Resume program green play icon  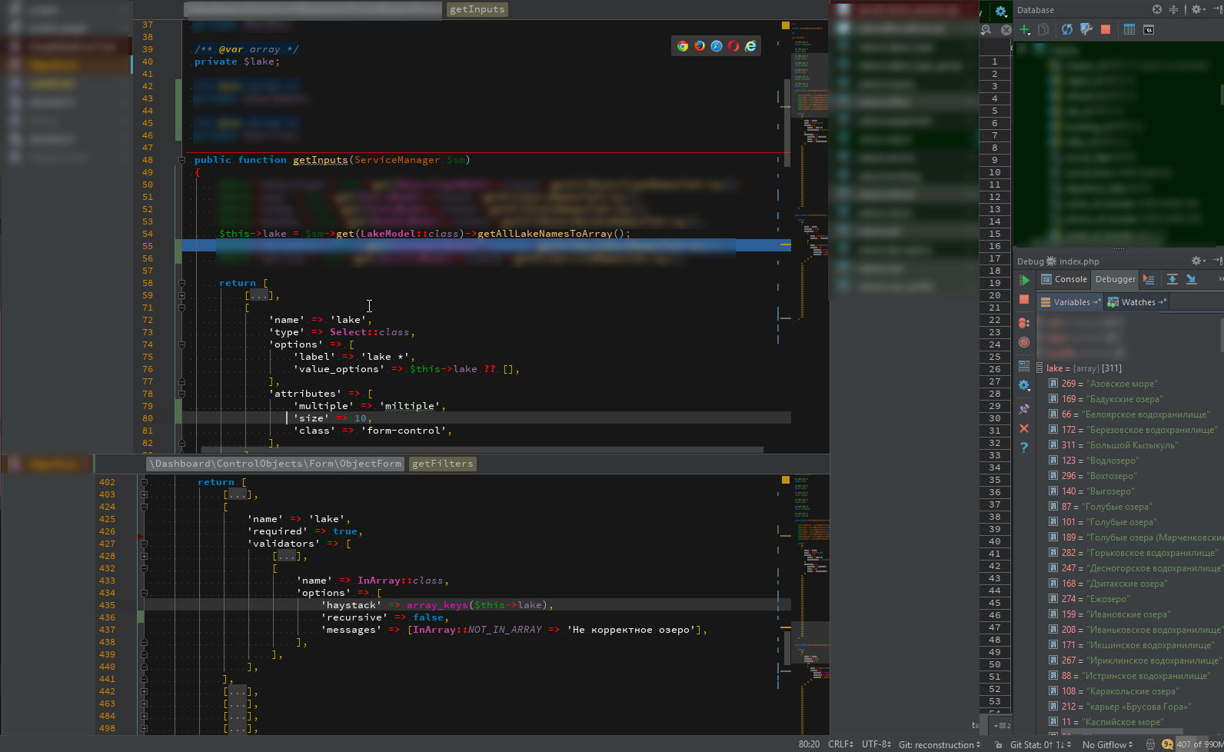tap(1024, 280)
